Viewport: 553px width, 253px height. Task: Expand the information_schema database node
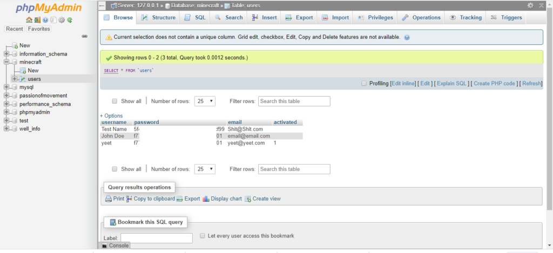coord(6,54)
